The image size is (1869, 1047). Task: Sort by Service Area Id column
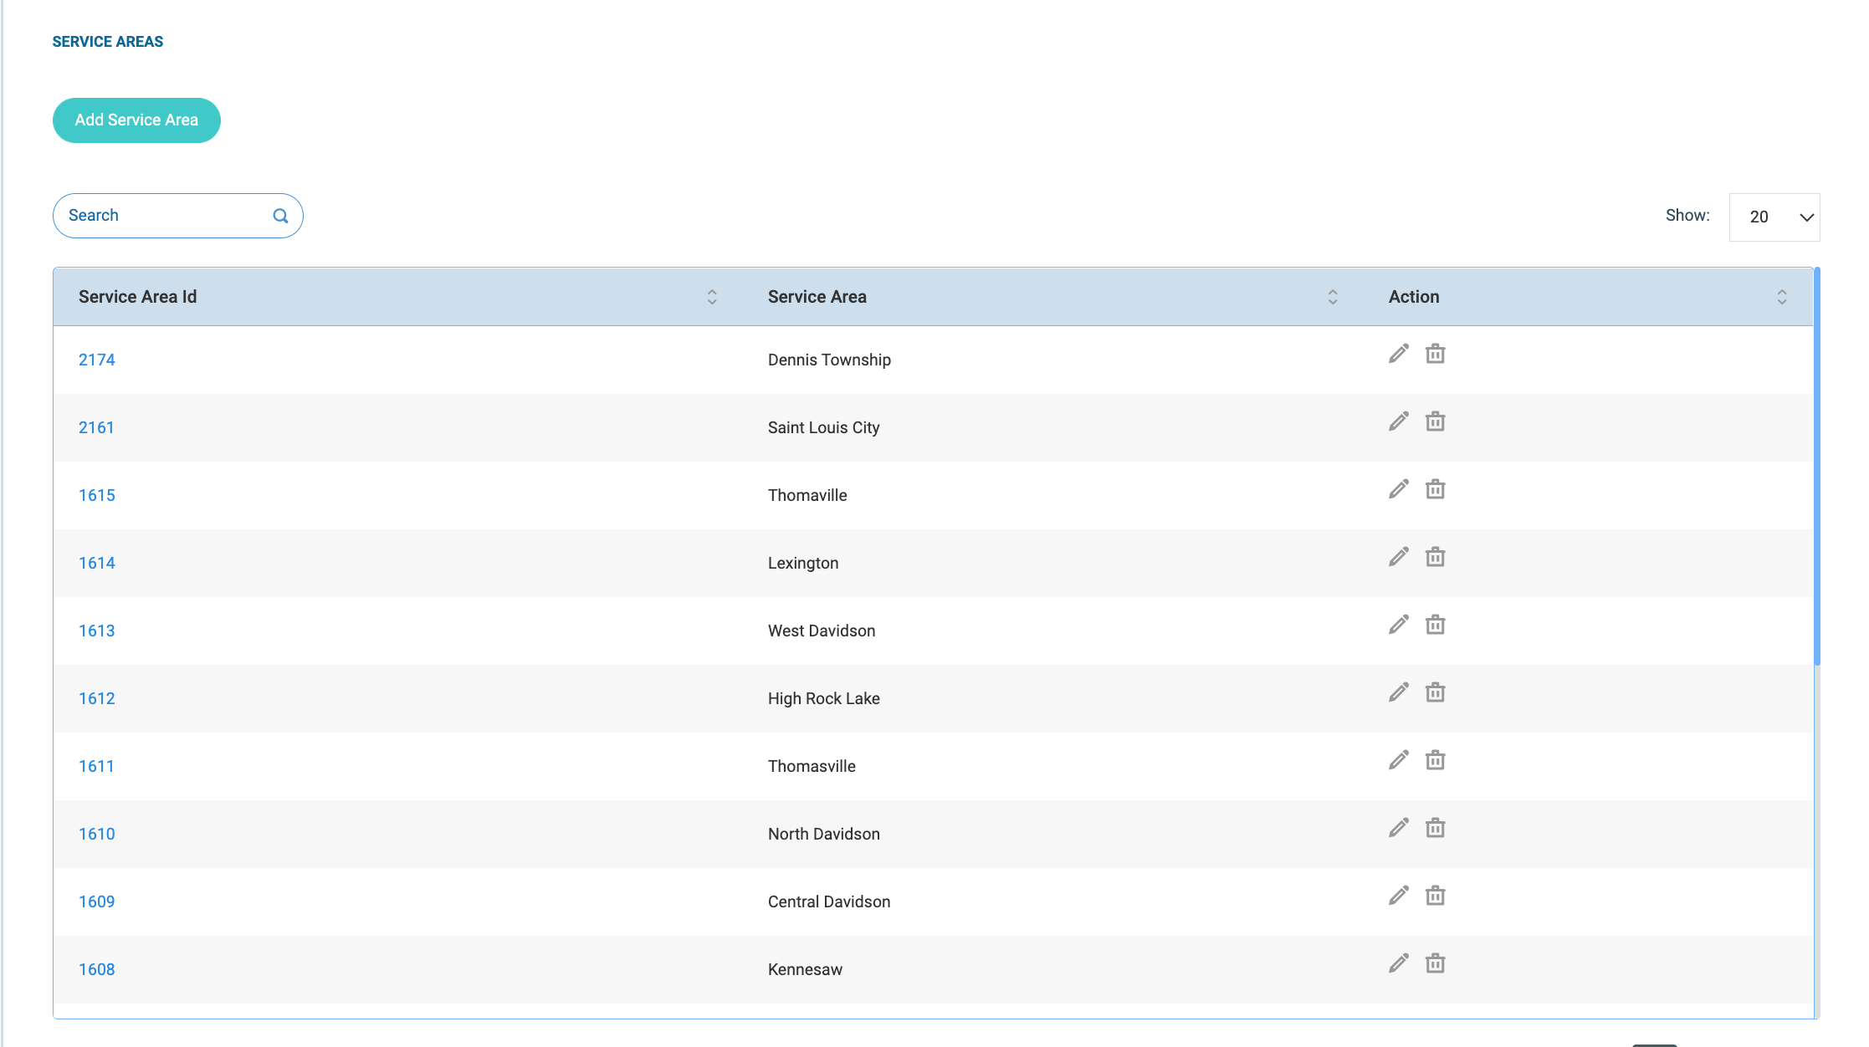click(712, 297)
